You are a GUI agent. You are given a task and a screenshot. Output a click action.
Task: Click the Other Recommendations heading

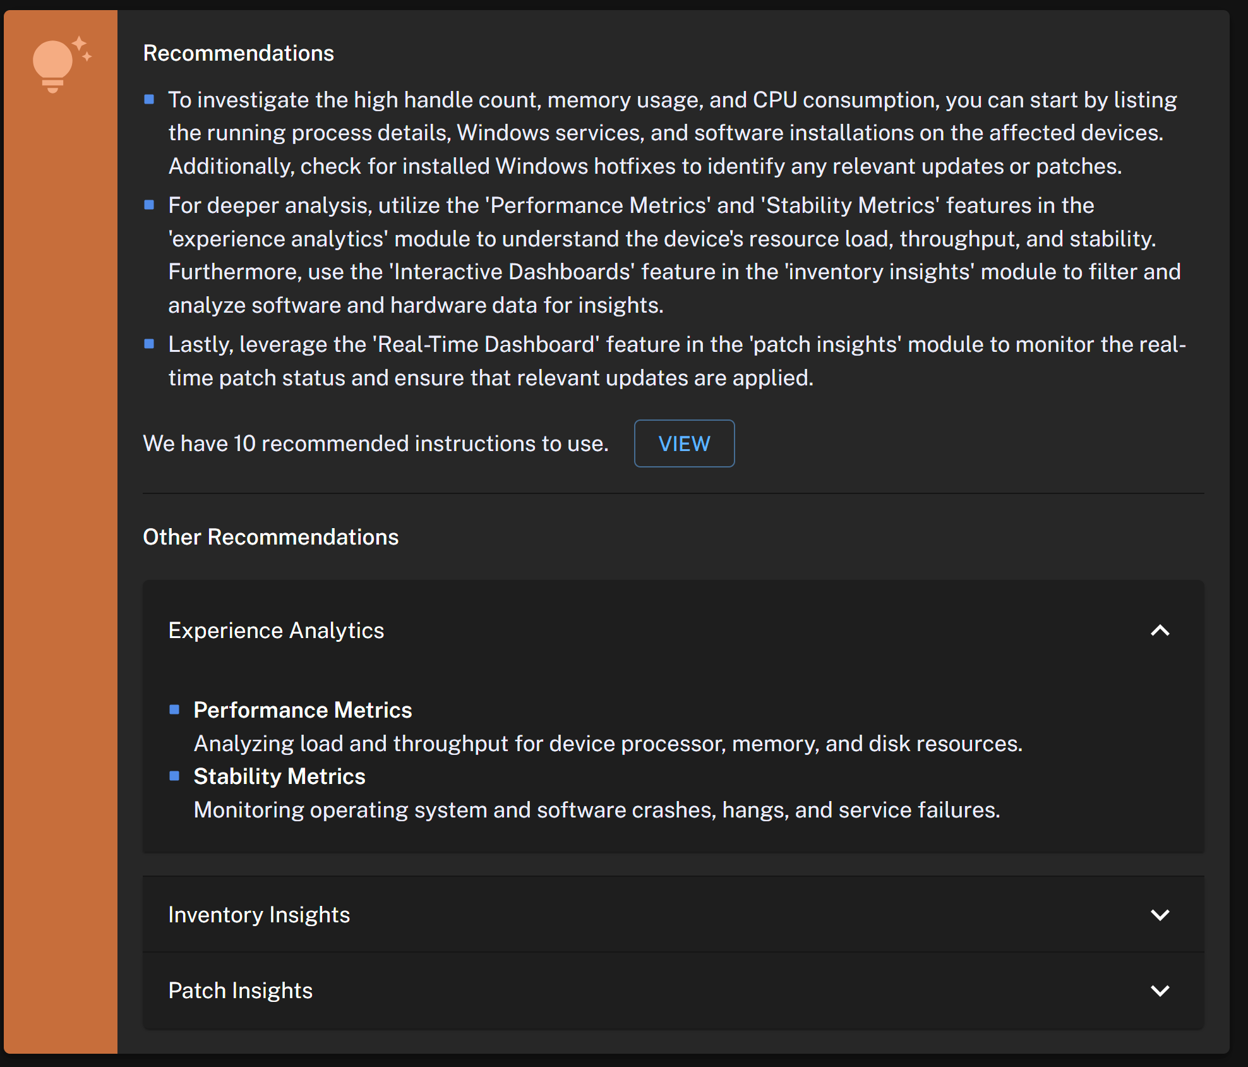pyautogui.click(x=270, y=537)
